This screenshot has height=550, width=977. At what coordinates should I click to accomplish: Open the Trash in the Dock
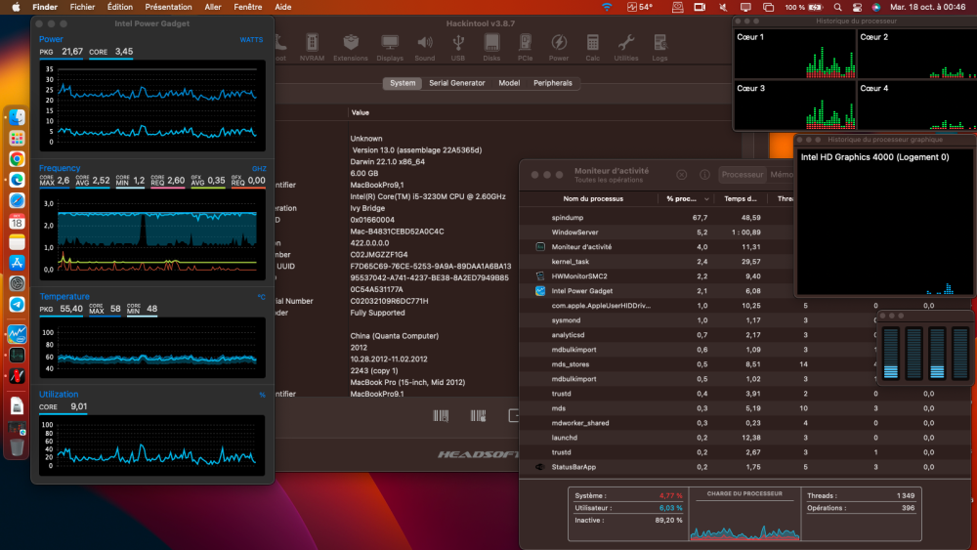coord(17,446)
